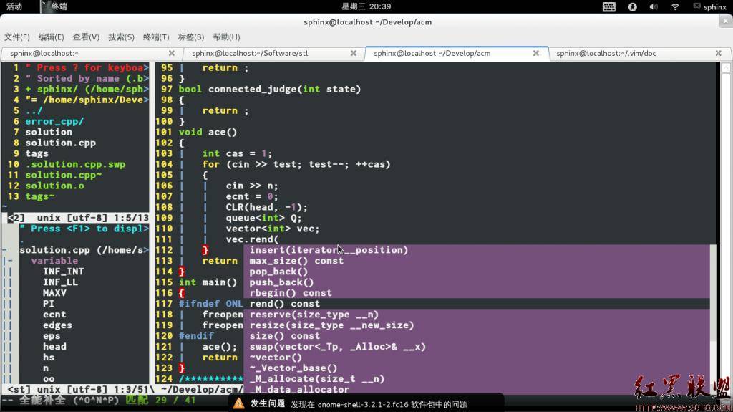Close the sphinx@localhost:~ tab
Screen dimensions: 733x412
(x=172, y=53)
